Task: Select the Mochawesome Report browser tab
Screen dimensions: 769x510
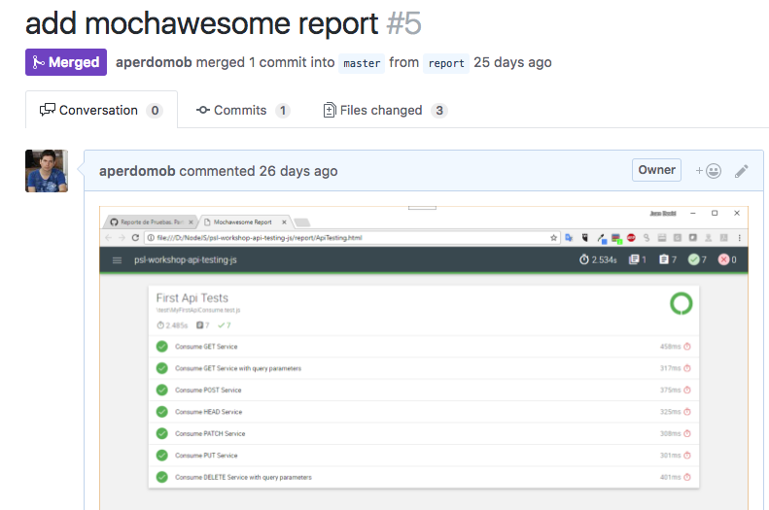Action: click(244, 221)
